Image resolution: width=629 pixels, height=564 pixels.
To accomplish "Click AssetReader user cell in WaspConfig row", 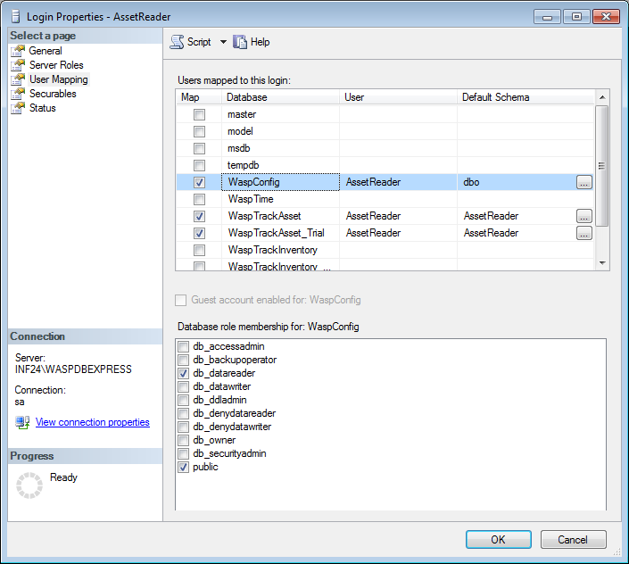I will click(398, 182).
